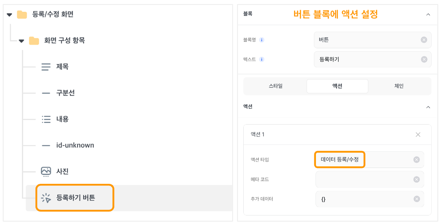Clear the 메타 코드 field using X icon
Image resolution: width=441 pixels, height=224 pixels.
pos(417,179)
